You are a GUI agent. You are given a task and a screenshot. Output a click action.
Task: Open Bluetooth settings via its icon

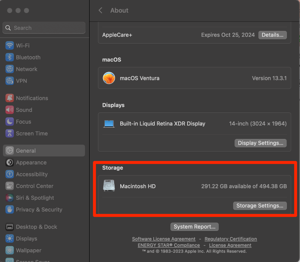(x=9, y=57)
